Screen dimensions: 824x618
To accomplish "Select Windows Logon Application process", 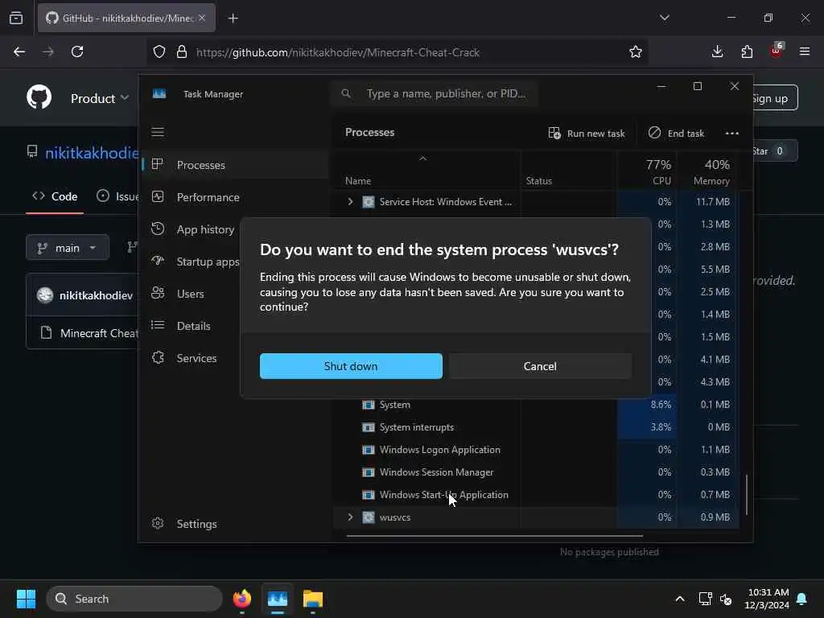I will (x=536, y=450).
